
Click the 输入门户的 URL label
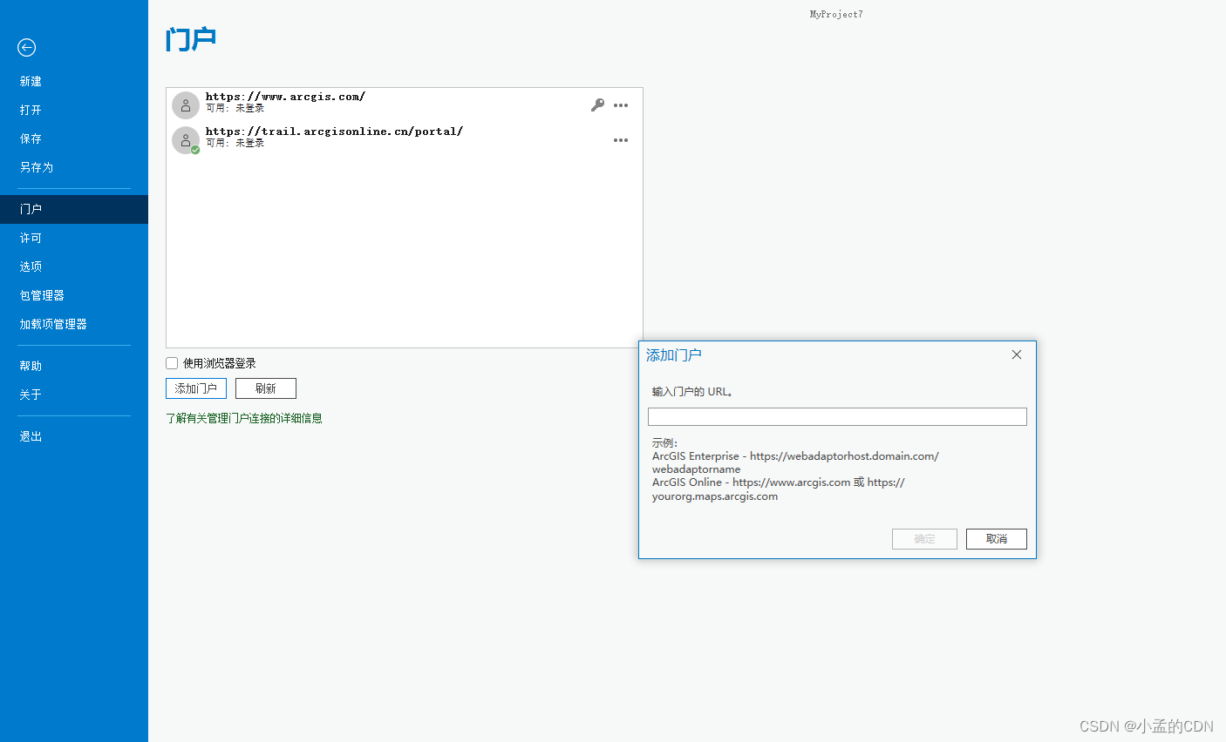click(x=692, y=392)
